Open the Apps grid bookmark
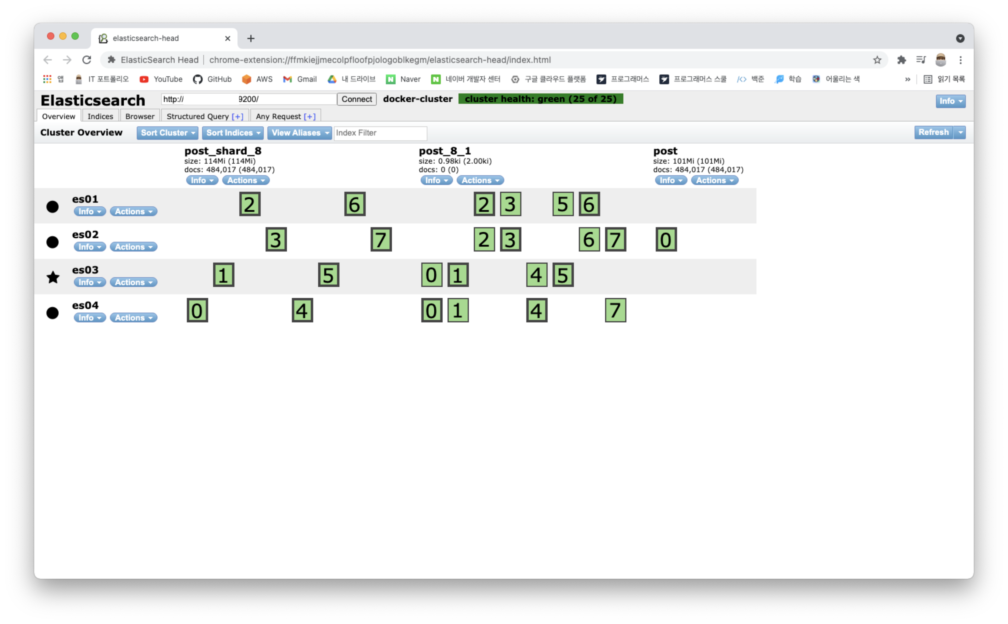 54,79
